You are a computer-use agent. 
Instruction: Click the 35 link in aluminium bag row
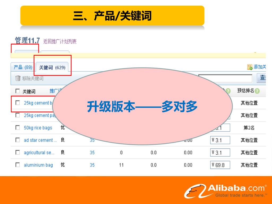92,165
